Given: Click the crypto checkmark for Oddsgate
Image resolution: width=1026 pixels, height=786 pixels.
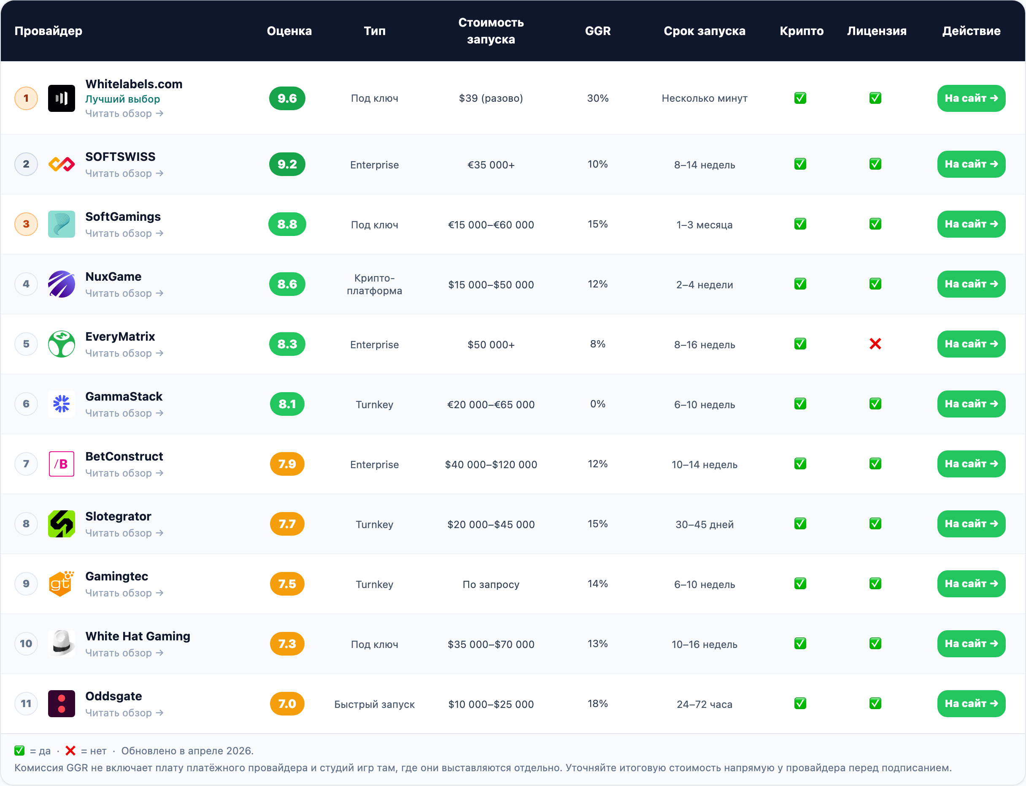Looking at the screenshot, I should click(800, 703).
